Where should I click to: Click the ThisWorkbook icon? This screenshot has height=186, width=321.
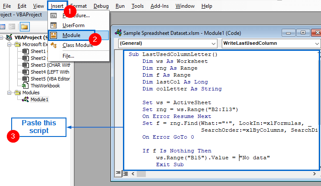click(x=25, y=86)
